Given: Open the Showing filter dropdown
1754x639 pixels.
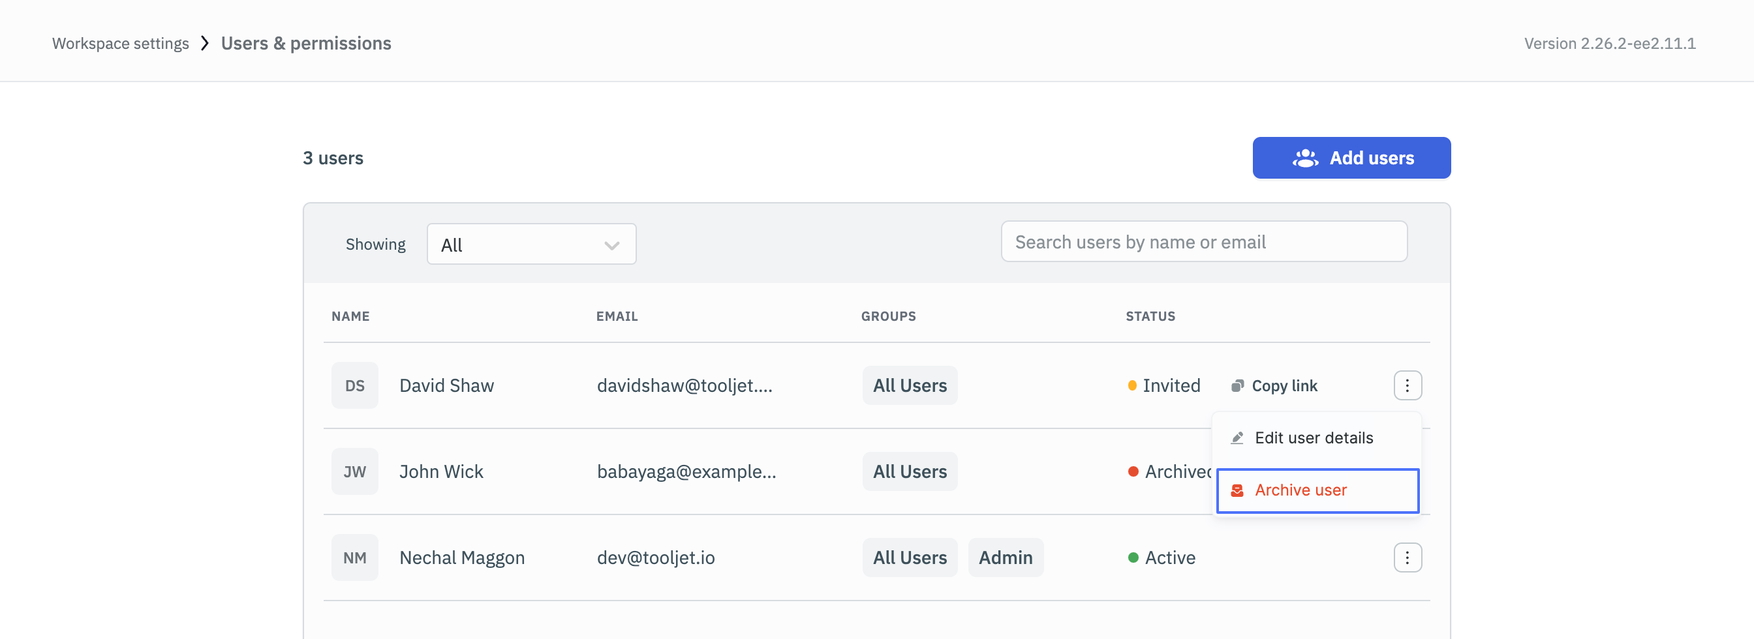Looking at the screenshot, I should 531,245.
